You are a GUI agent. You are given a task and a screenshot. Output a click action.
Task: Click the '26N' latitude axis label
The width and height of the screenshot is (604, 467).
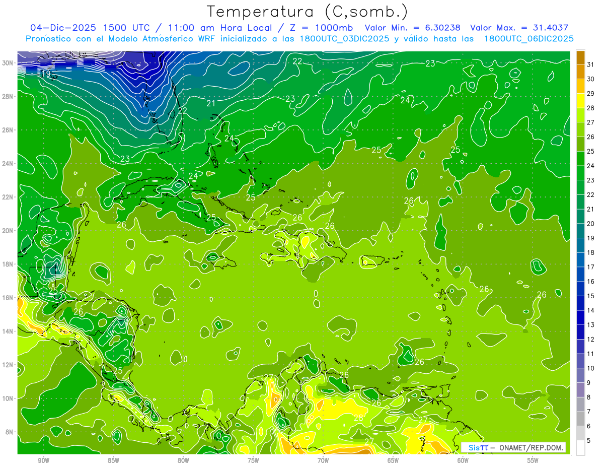pos(7,130)
